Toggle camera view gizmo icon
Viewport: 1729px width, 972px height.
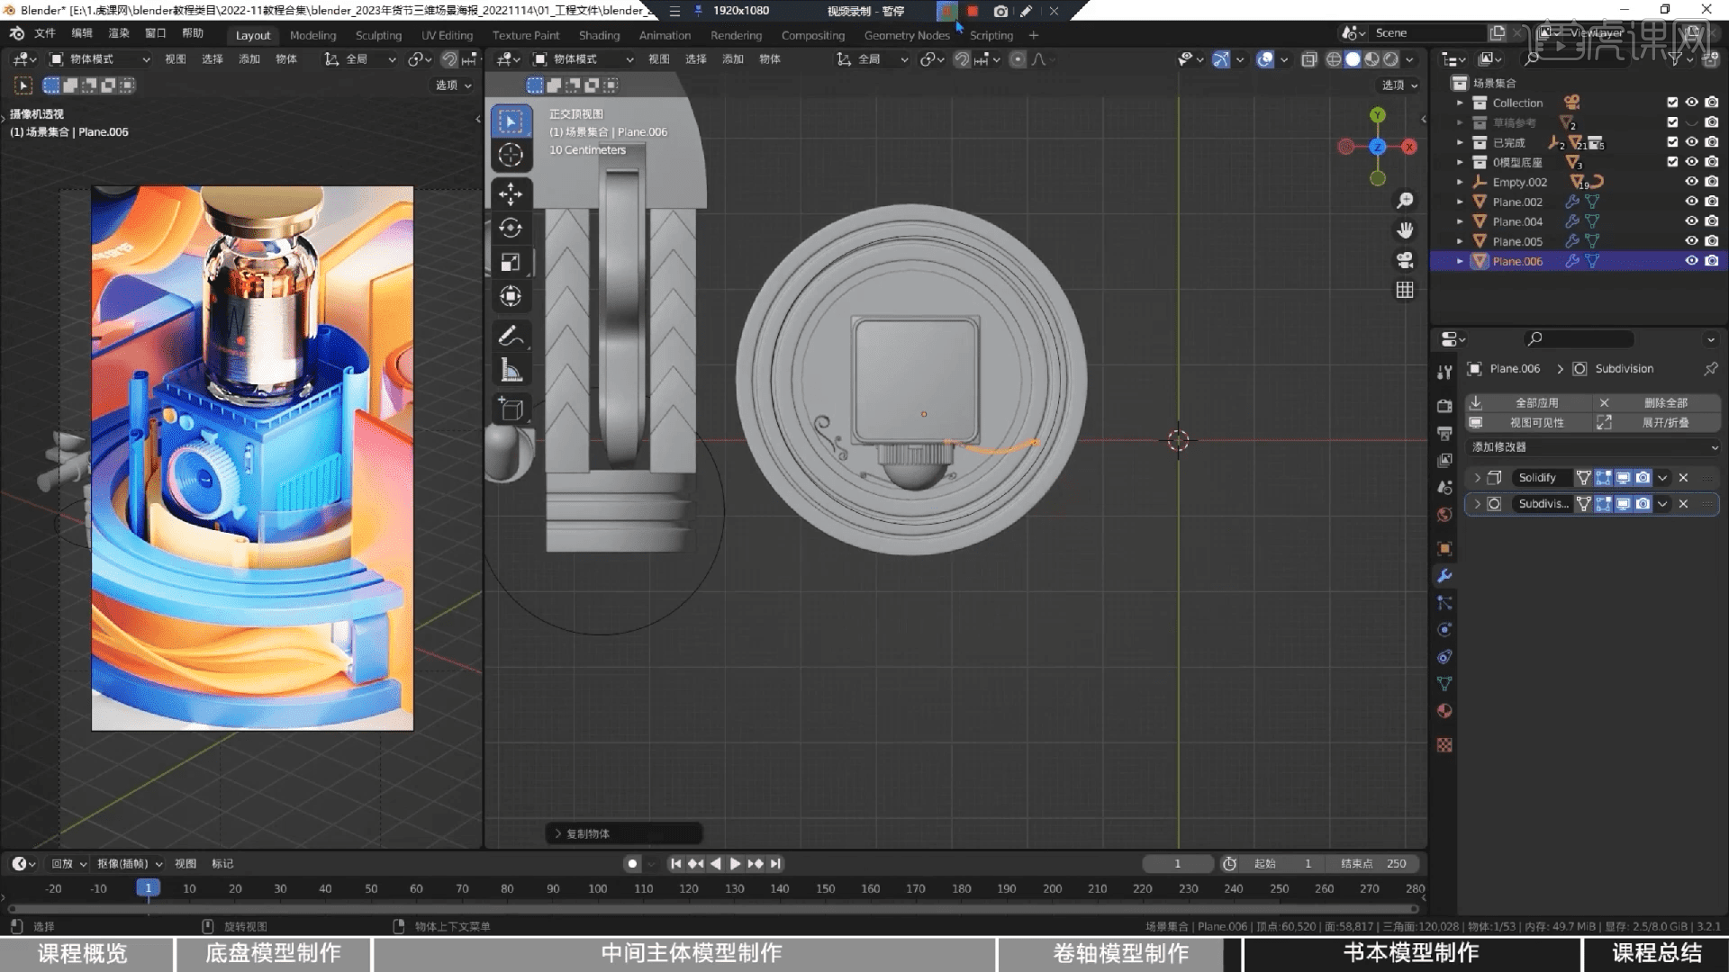point(1405,260)
